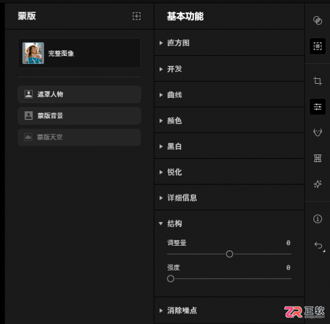Select the crop tool icon

pos(318,81)
